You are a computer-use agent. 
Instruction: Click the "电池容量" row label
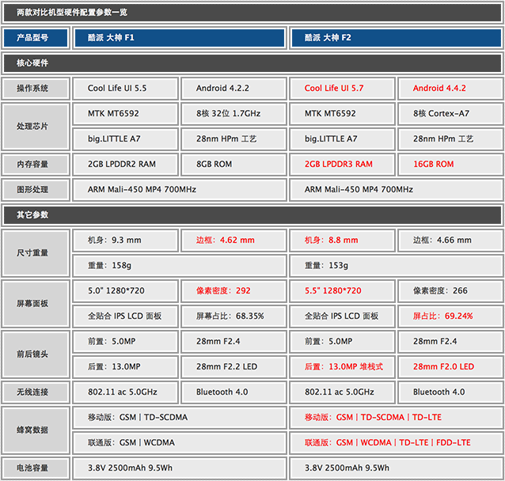tap(36, 468)
